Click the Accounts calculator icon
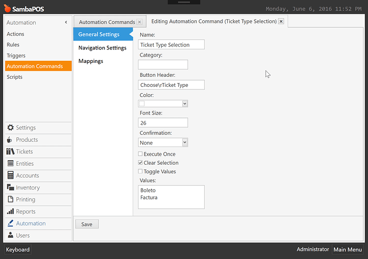 10,175
